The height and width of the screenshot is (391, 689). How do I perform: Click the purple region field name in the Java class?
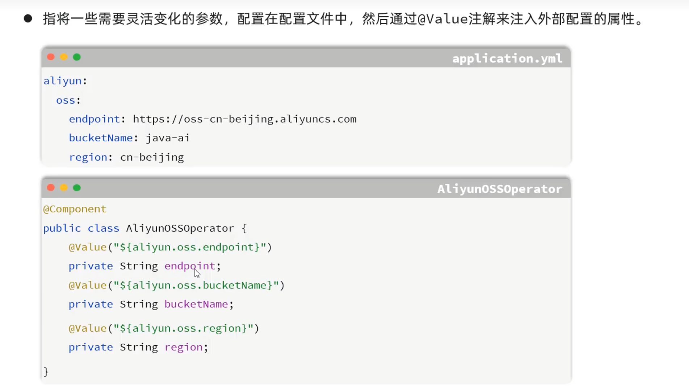pos(184,347)
